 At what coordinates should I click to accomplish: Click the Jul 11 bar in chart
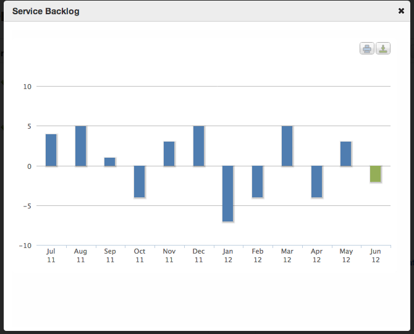tap(51, 150)
